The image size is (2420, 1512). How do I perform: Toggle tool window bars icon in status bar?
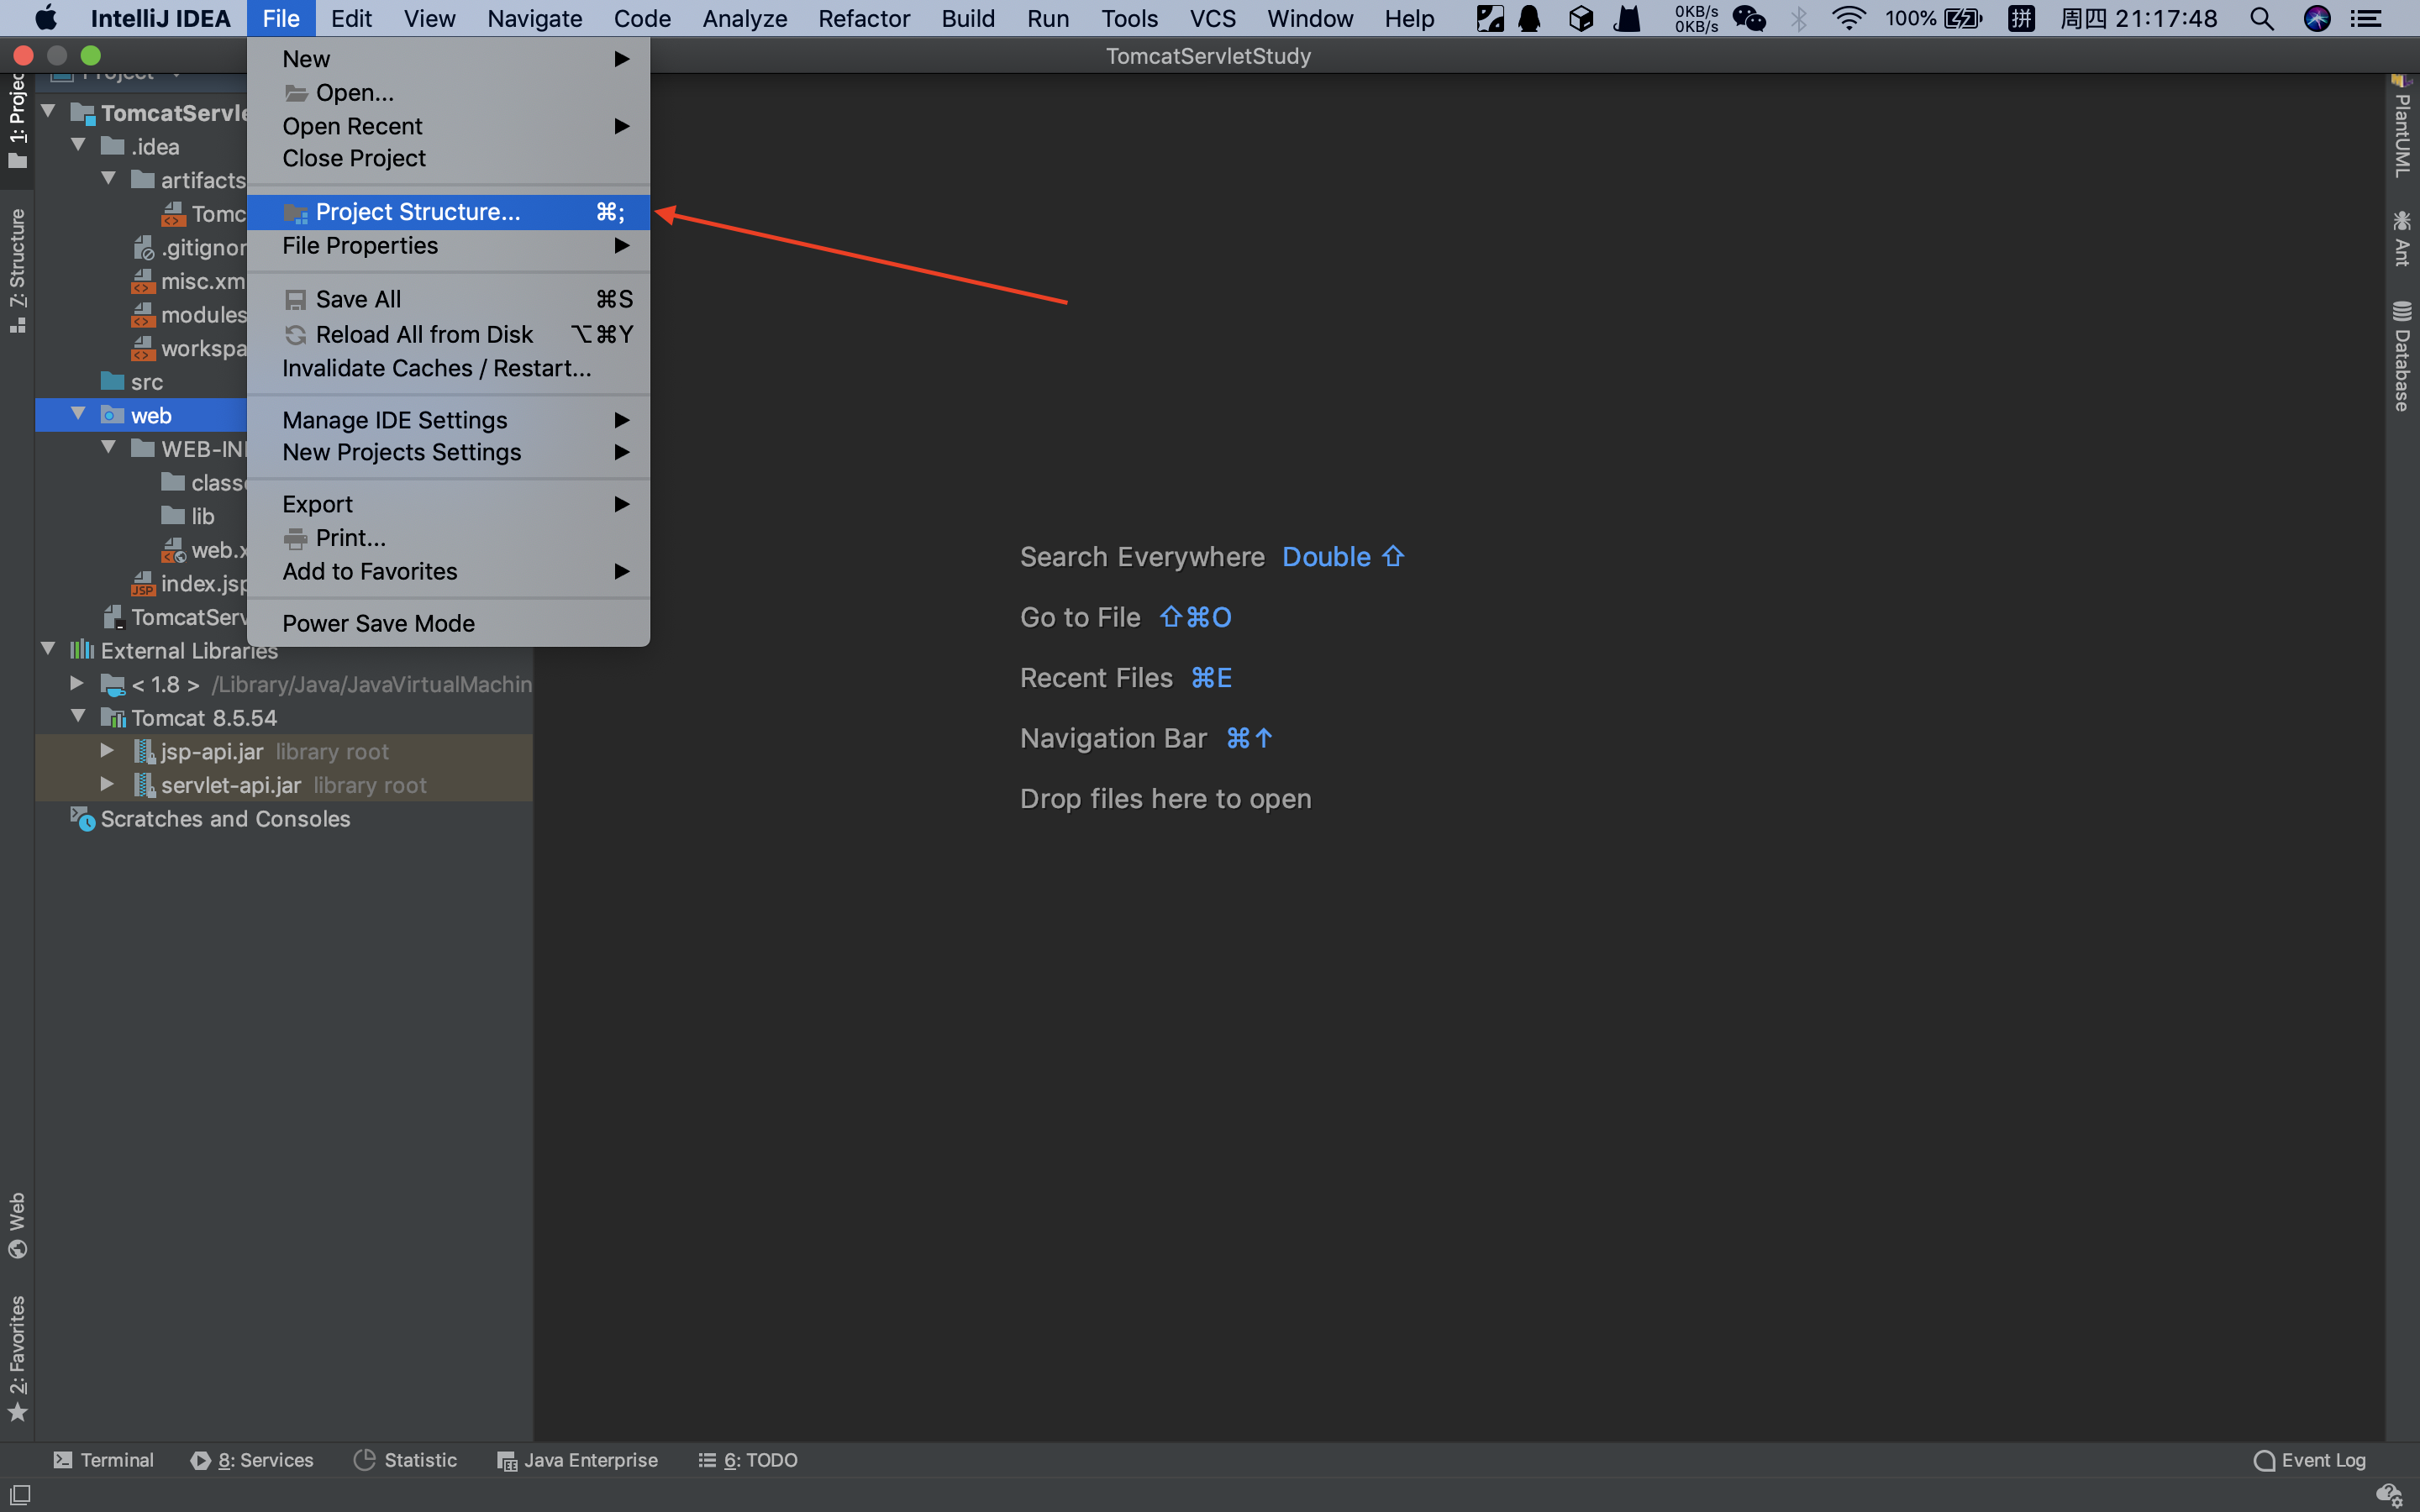click(x=20, y=1495)
